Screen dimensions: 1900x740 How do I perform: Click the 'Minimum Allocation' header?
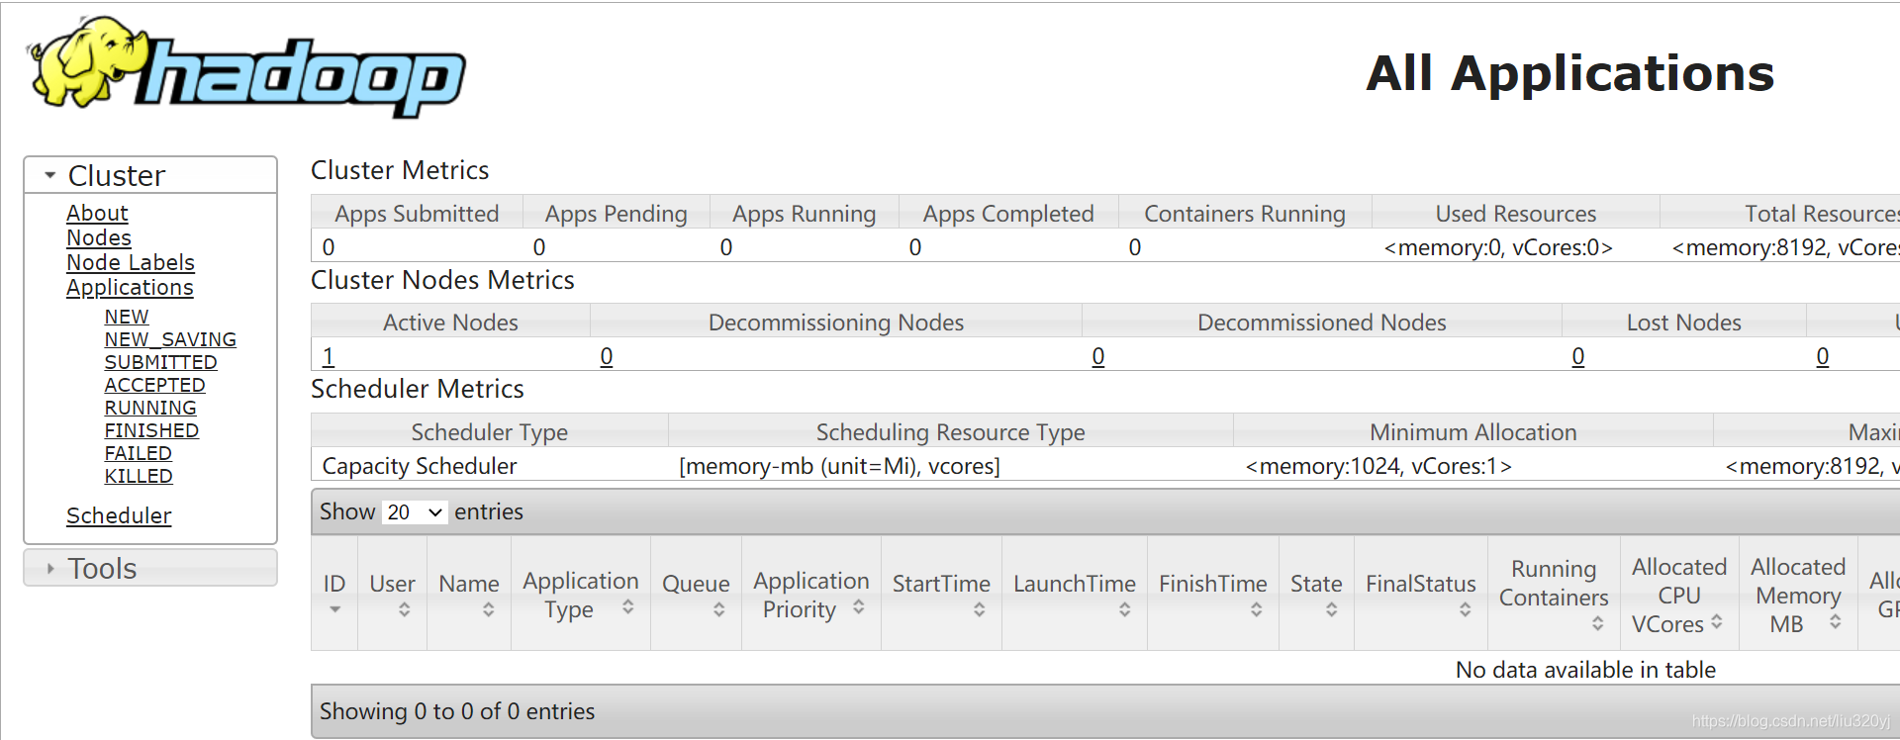[x=1472, y=432]
